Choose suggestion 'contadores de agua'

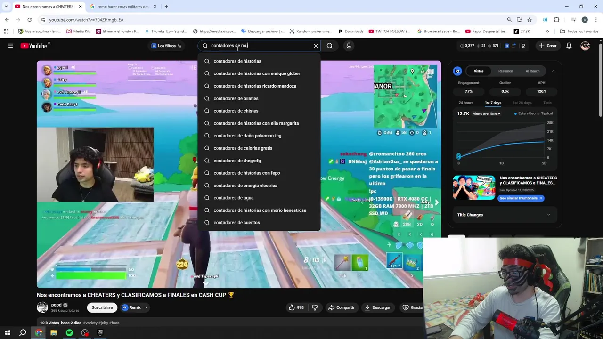pyautogui.click(x=259, y=198)
